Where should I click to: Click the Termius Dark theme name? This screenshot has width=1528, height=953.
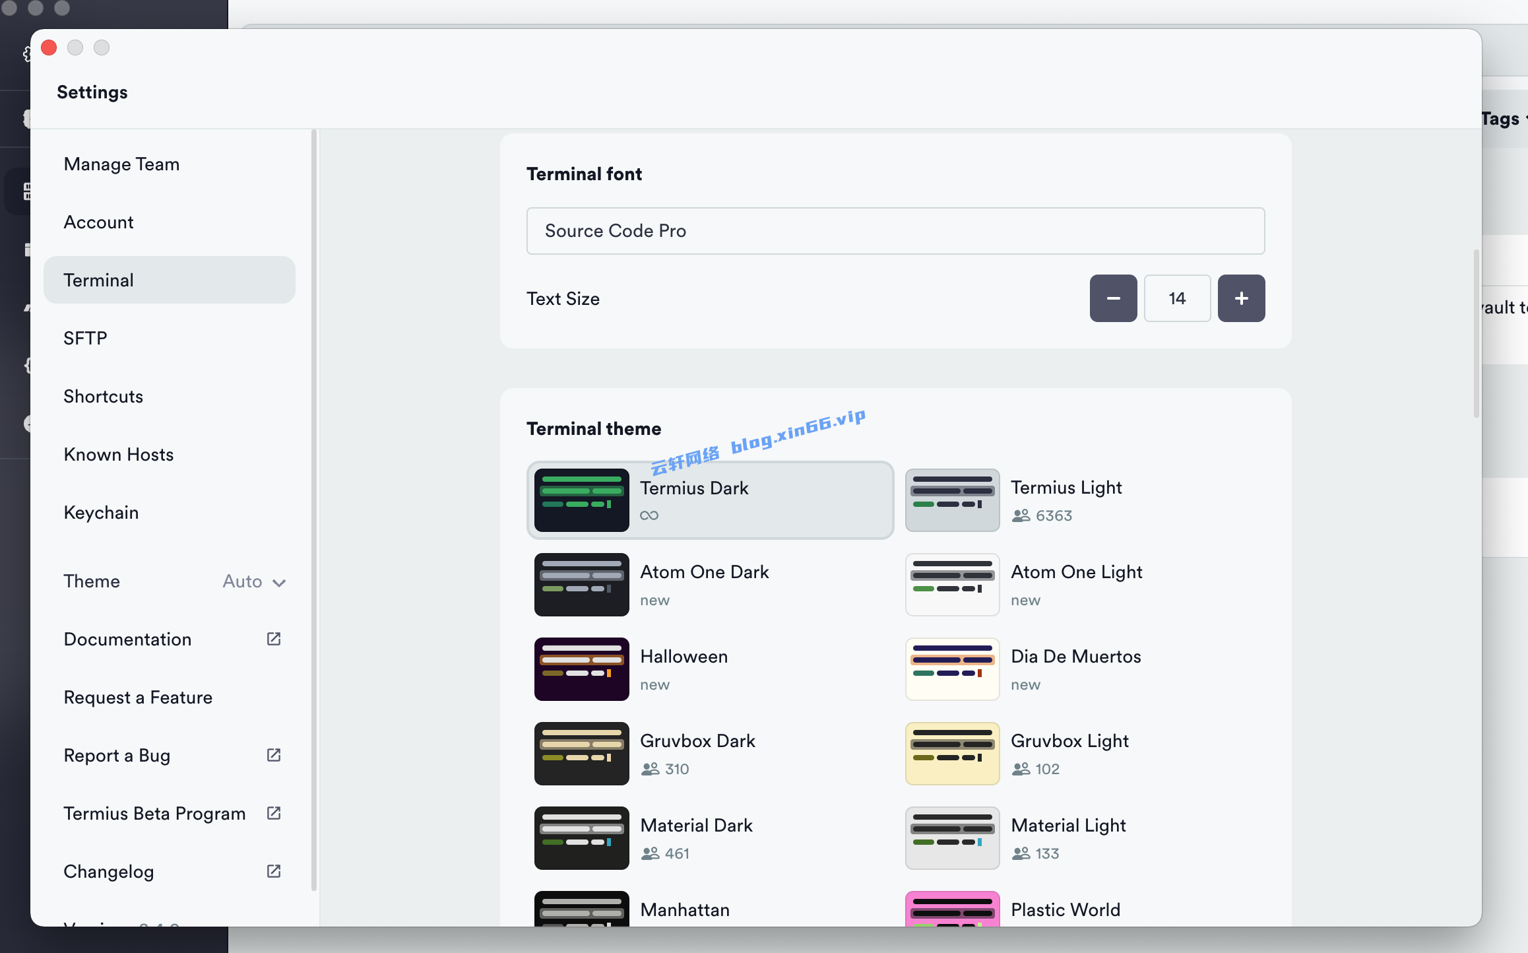tap(694, 488)
